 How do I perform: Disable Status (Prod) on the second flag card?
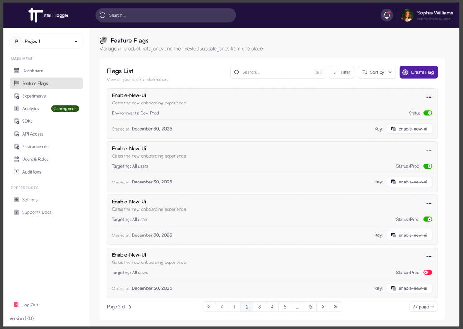(427, 166)
